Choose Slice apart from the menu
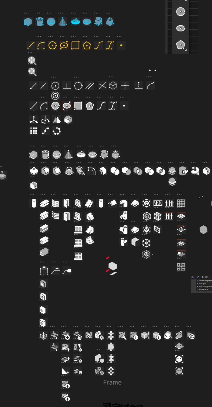This screenshot has height=407, width=212. coord(202,283)
